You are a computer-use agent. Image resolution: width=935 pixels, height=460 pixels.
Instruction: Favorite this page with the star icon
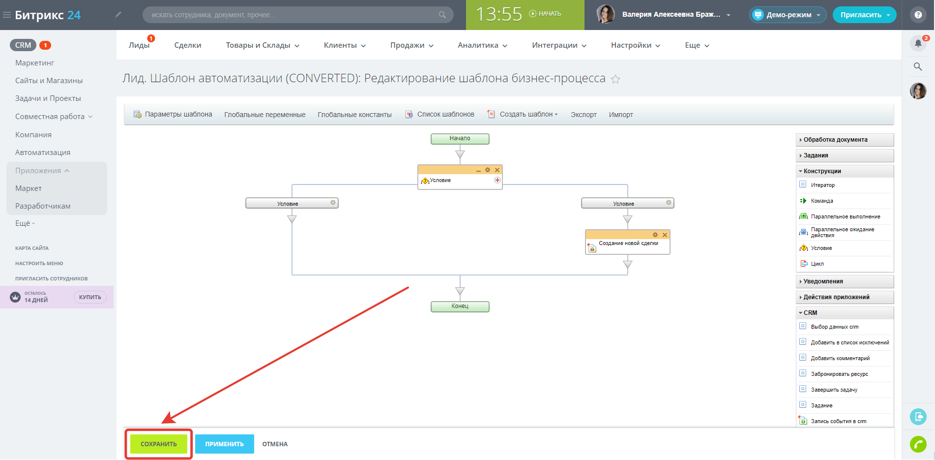pyautogui.click(x=615, y=79)
